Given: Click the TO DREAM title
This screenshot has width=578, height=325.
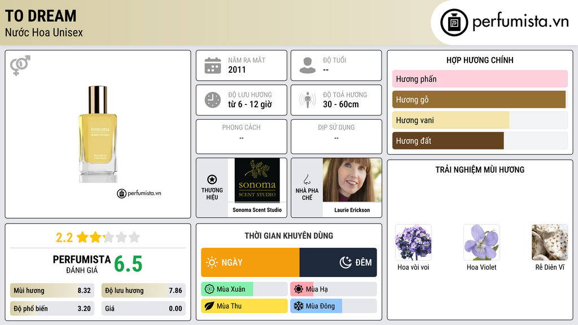Looking at the screenshot, I should pos(41,16).
